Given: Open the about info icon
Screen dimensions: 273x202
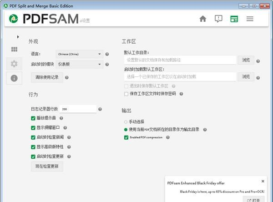Looking at the screenshot, I should click(x=14, y=78).
